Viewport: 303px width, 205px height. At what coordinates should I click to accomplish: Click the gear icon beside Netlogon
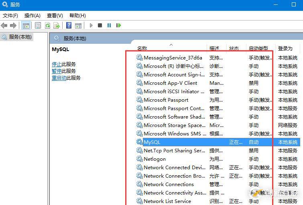139,159
